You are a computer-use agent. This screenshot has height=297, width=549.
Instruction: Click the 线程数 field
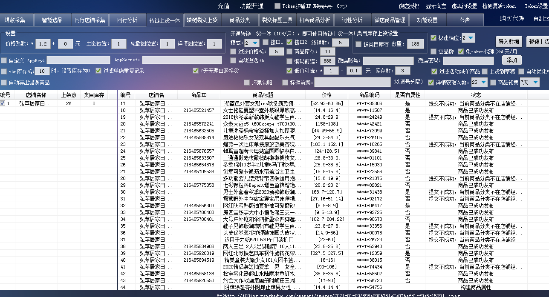(341, 42)
